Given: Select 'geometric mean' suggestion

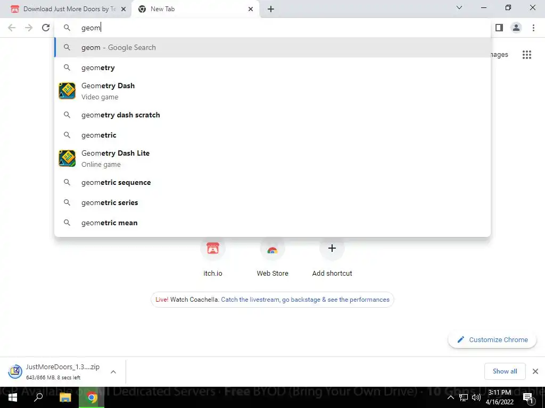Looking at the screenshot, I should tap(272, 223).
